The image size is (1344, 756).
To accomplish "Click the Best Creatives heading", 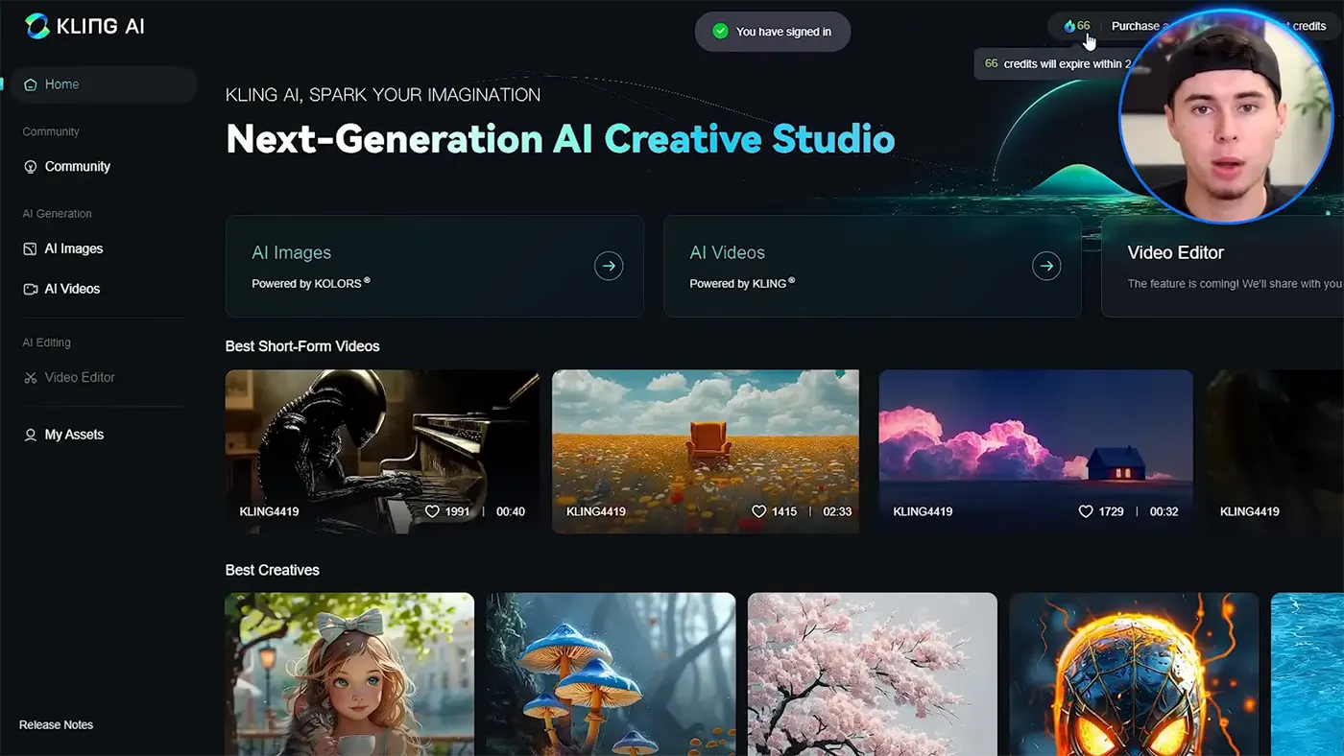I will click(273, 570).
